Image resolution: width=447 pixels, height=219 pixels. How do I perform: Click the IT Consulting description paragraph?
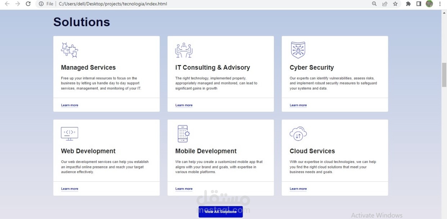(216, 83)
